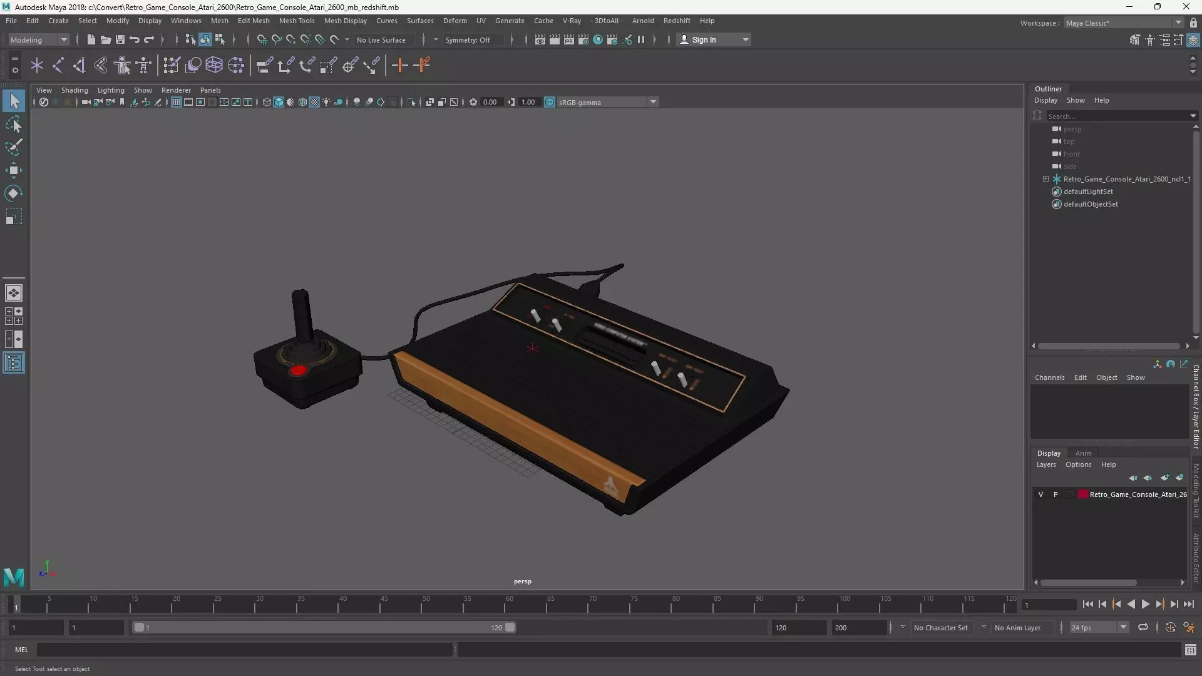Activate the Paint selection tool
Viewport: 1202px width, 676px height.
pos(14,147)
